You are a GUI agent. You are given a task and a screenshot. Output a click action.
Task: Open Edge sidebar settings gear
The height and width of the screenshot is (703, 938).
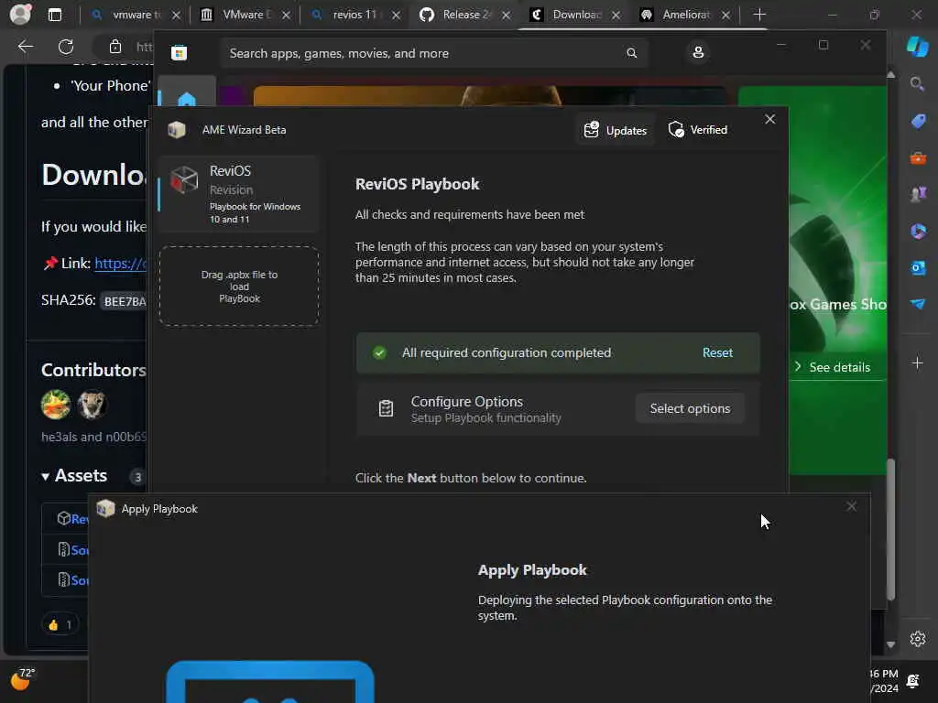(918, 639)
